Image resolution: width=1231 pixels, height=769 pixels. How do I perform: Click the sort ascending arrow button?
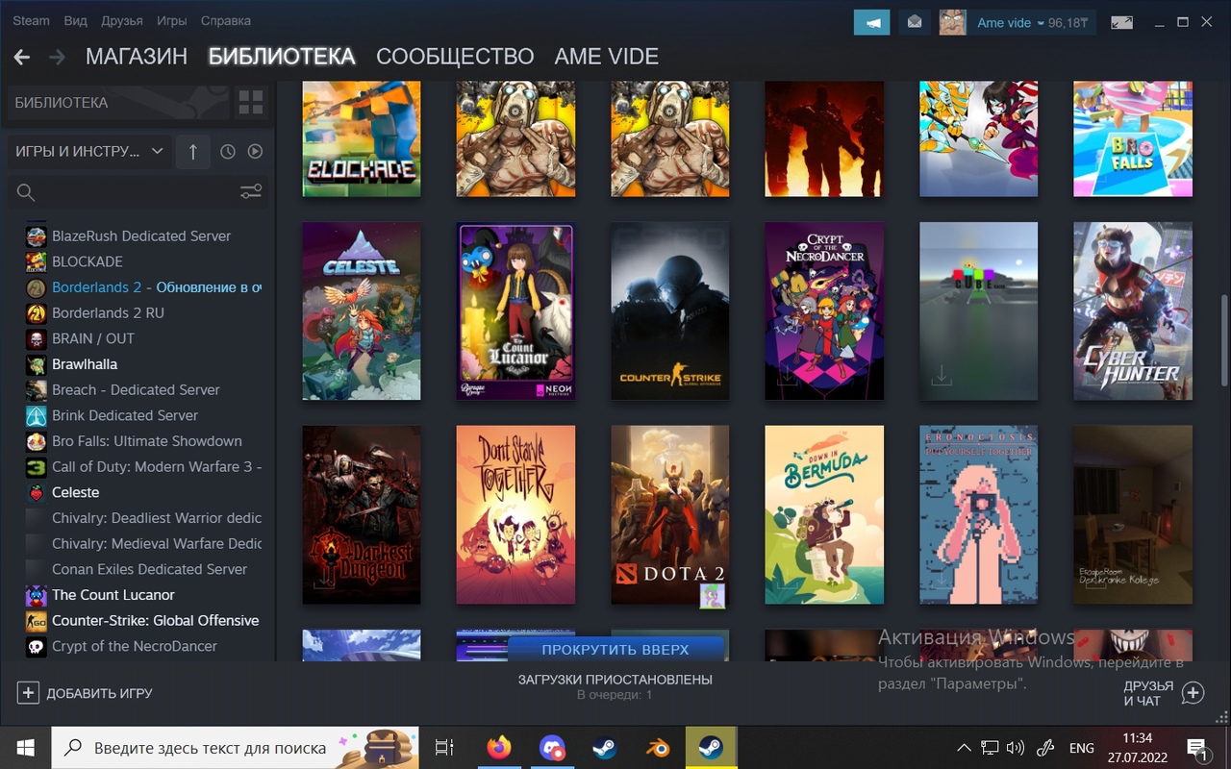pos(193,151)
